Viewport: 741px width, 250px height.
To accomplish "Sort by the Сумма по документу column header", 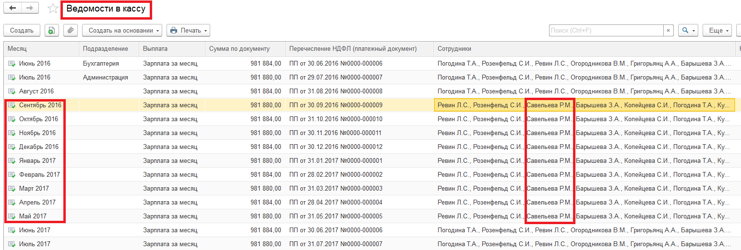I will (x=245, y=49).
